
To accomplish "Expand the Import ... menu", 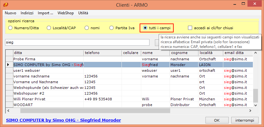I will click(x=45, y=13).
